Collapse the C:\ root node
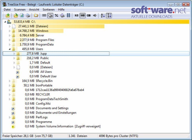This screenshot has height=140, width=192. [5, 22]
